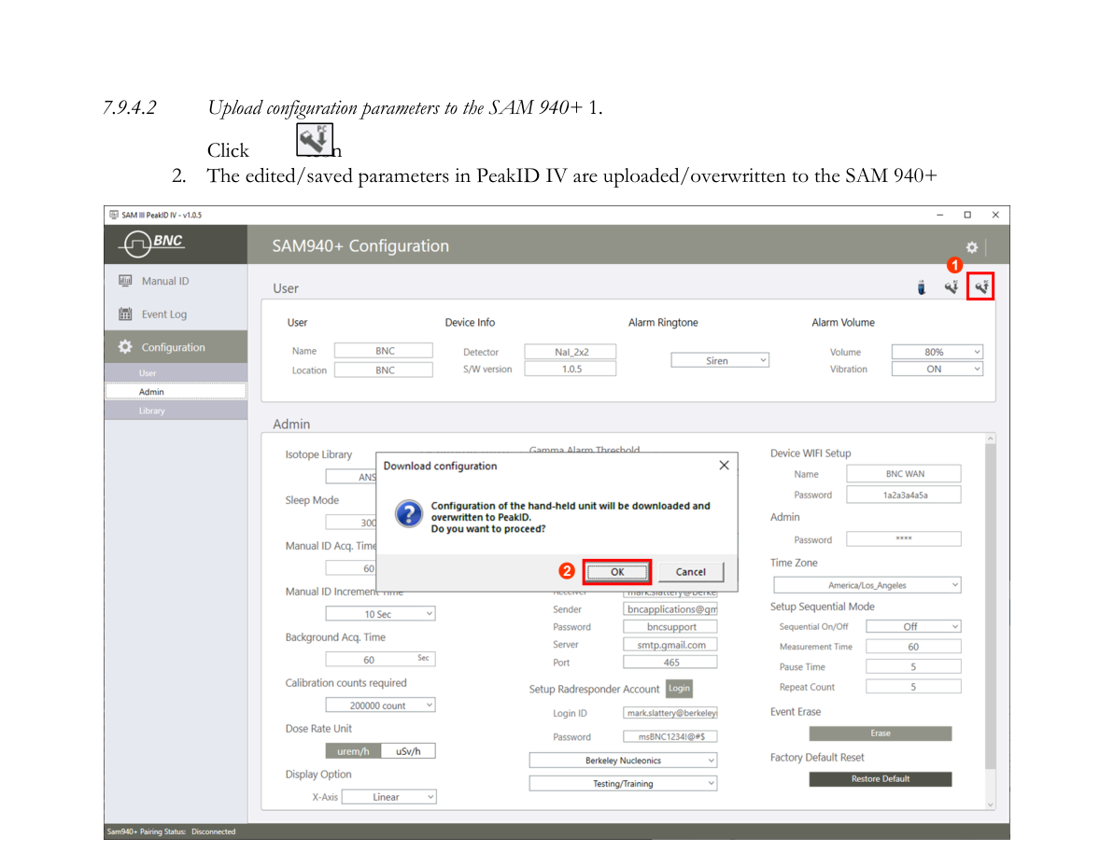
Task: Open the Manual ID section
Action: click(176, 281)
